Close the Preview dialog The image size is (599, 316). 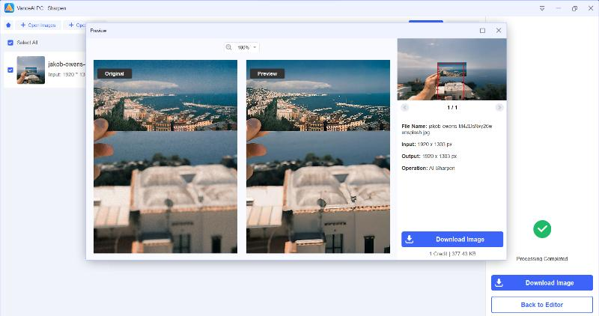point(499,31)
